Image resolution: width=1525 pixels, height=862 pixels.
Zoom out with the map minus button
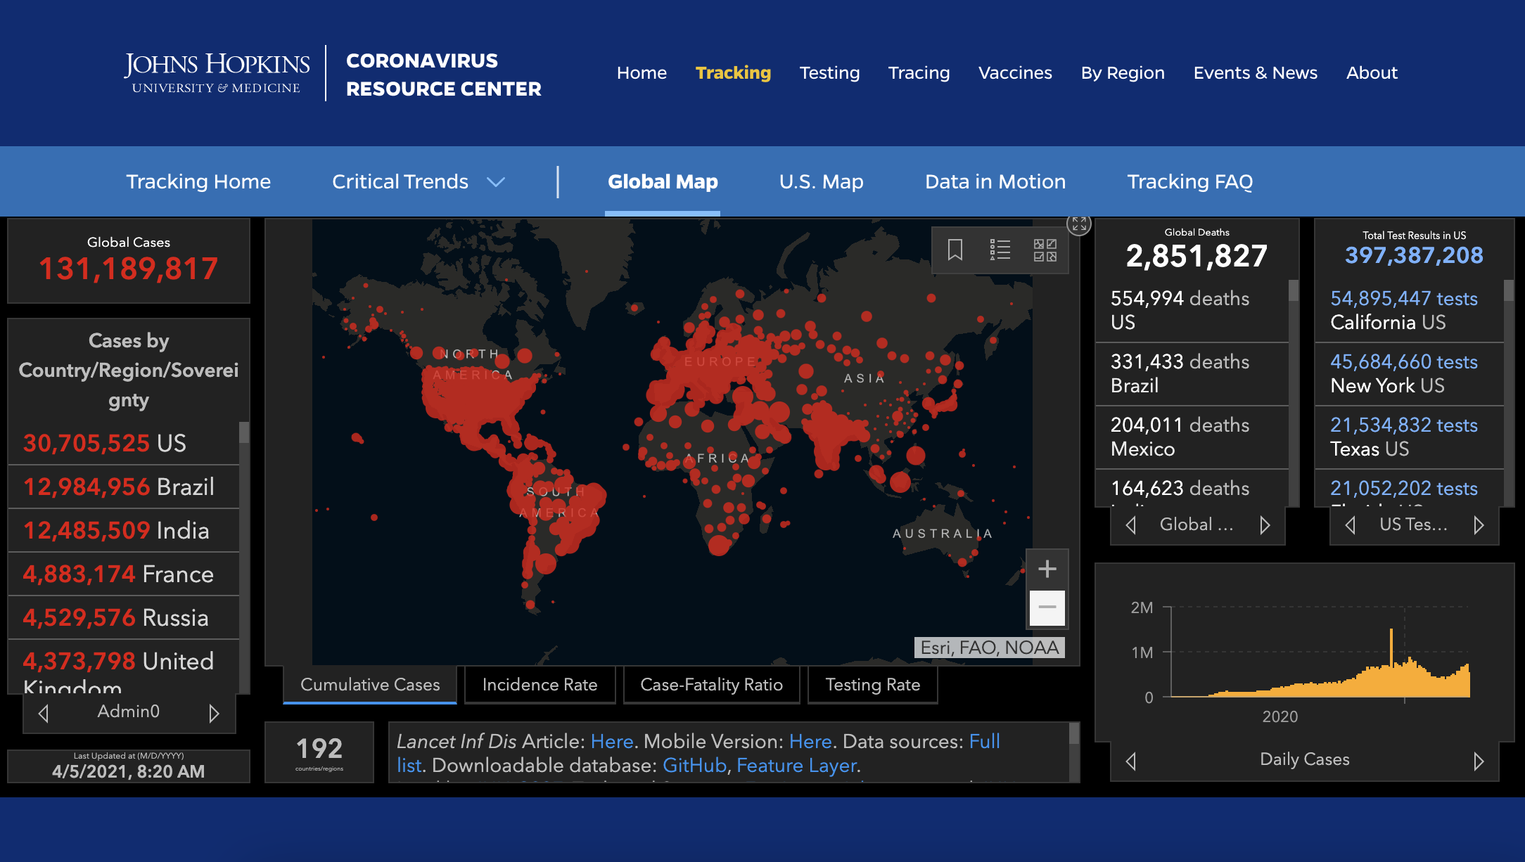(x=1047, y=607)
